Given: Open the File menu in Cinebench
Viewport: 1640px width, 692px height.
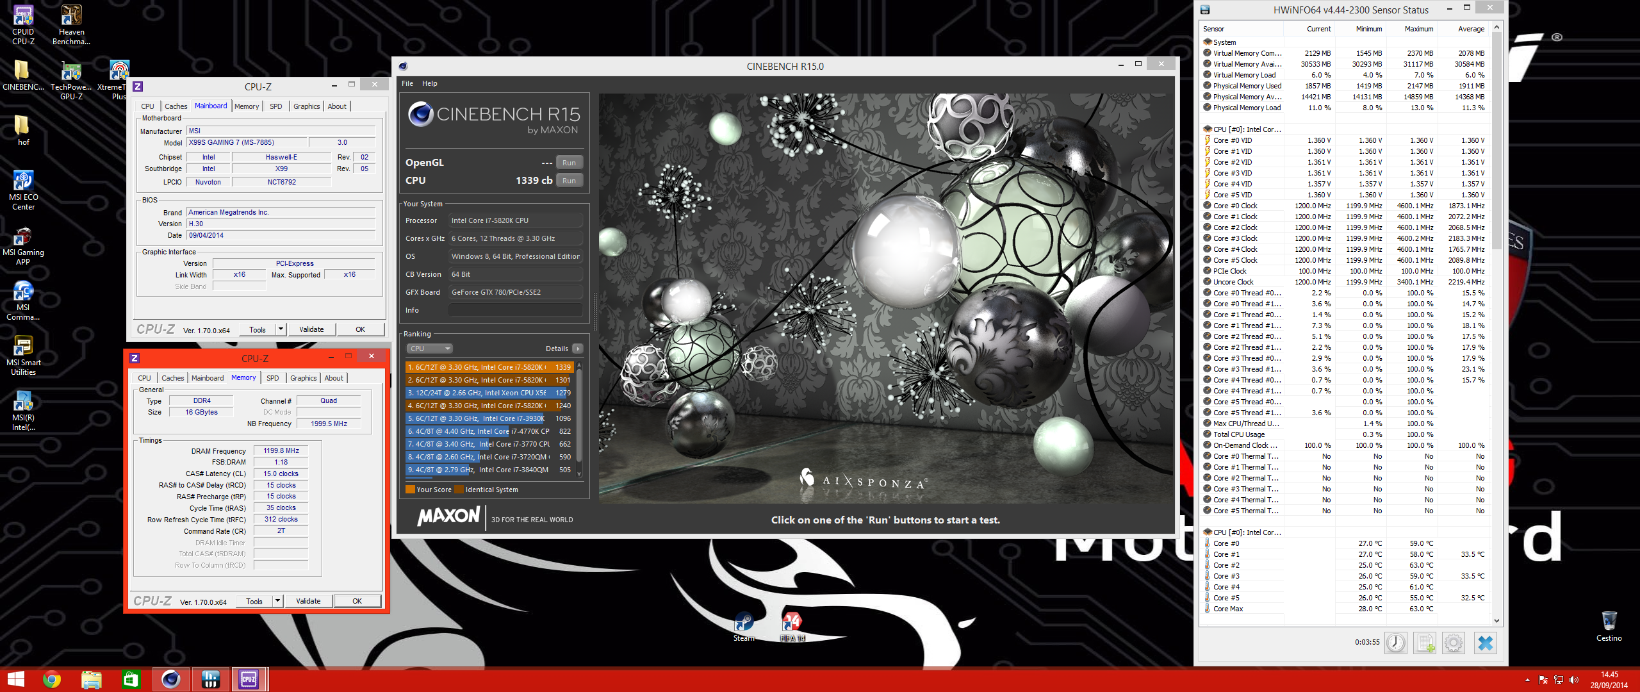Looking at the screenshot, I should pos(407,83).
